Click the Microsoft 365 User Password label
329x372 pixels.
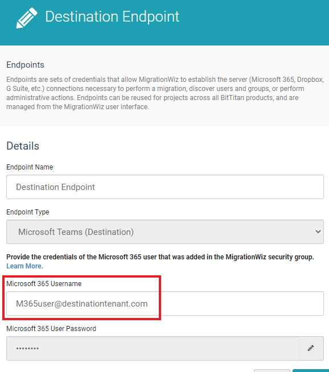pos(51,329)
